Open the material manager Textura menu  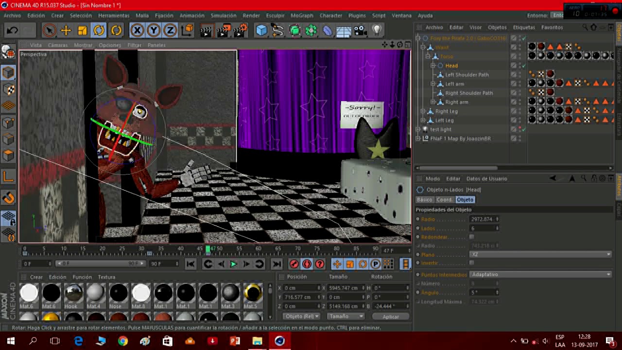click(106, 277)
